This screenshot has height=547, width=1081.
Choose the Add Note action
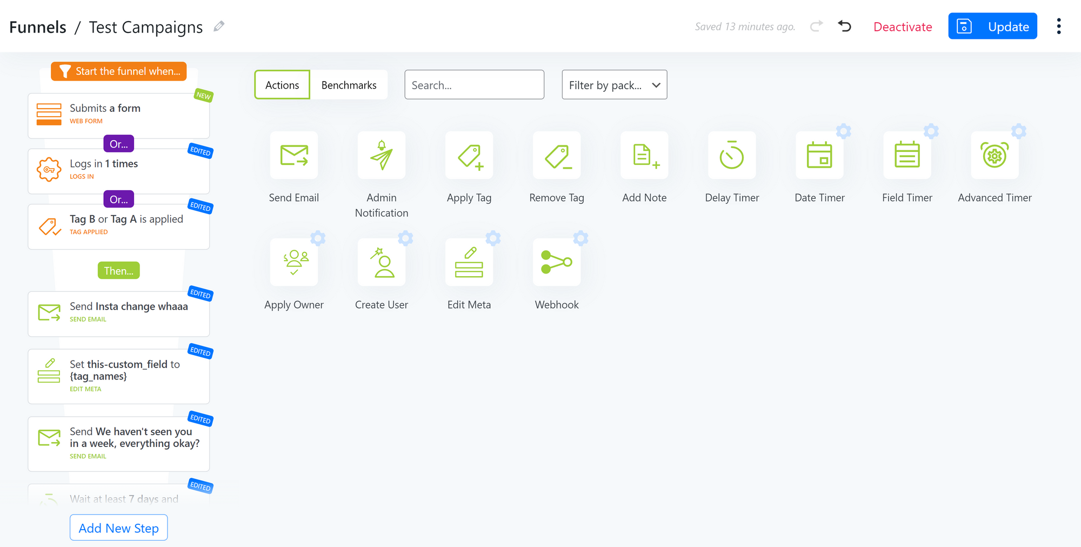tap(644, 155)
